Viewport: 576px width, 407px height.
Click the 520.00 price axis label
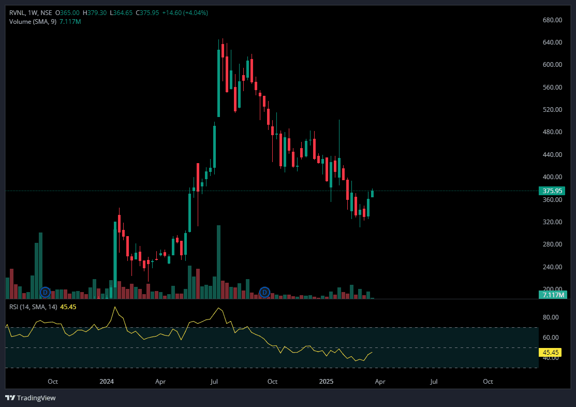pyautogui.click(x=553, y=110)
